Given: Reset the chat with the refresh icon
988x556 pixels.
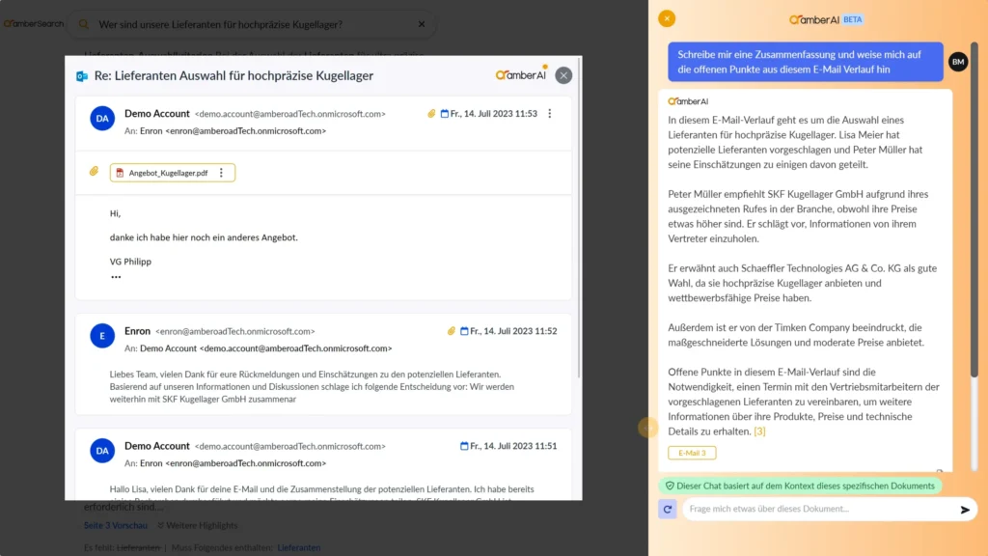Looking at the screenshot, I should (668, 510).
